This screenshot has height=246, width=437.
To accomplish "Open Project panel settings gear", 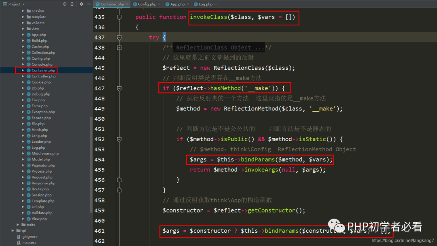I will 81,4.
